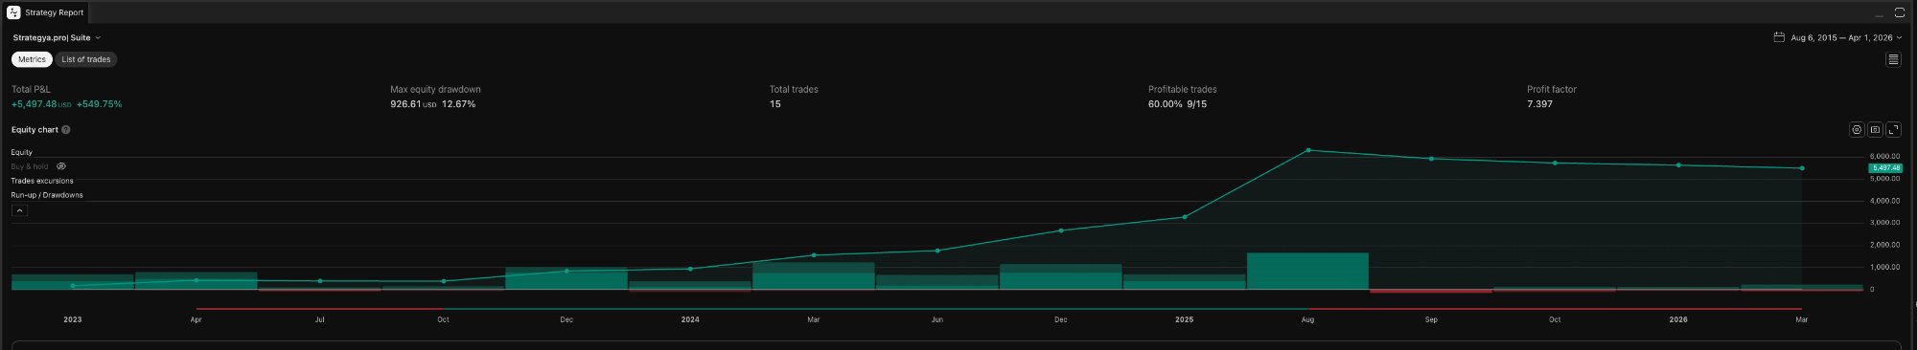
Task: Click the 5,497.48 price label on axis
Action: click(1885, 168)
